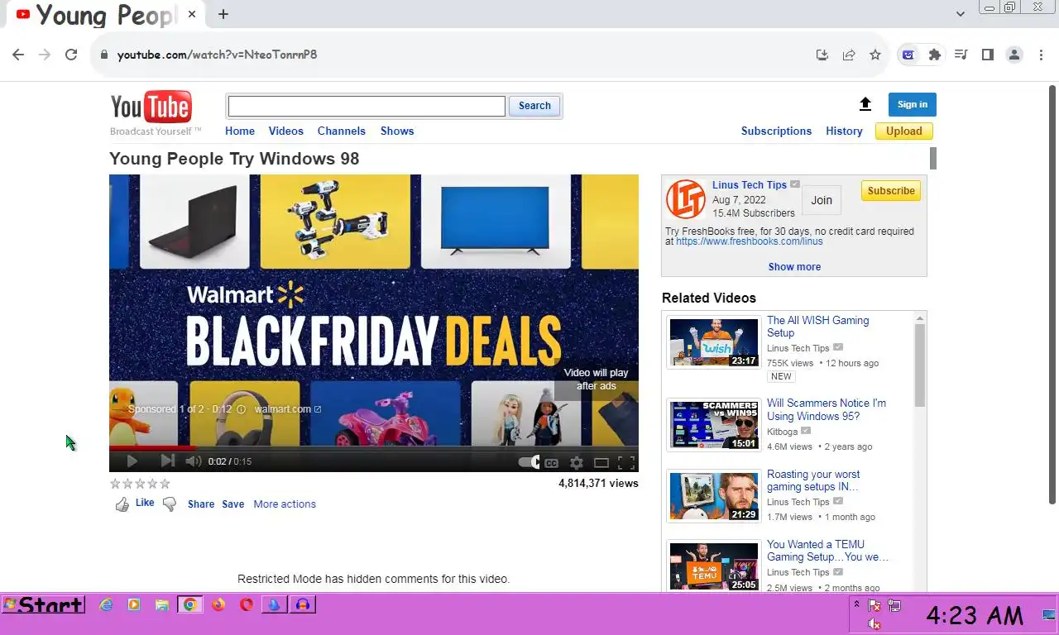The height and width of the screenshot is (635, 1059).
Task: Close the Young People tab
Action: (x=192, y=14)
